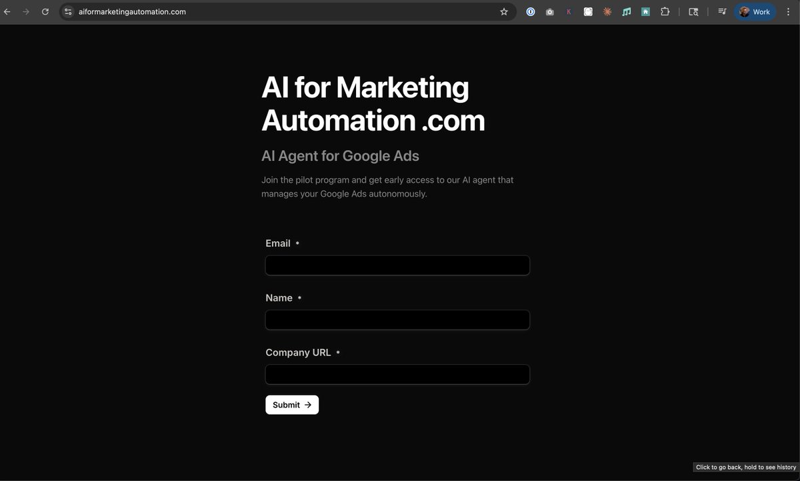
Task: Focus the Company URL input field
Action: 397,375
